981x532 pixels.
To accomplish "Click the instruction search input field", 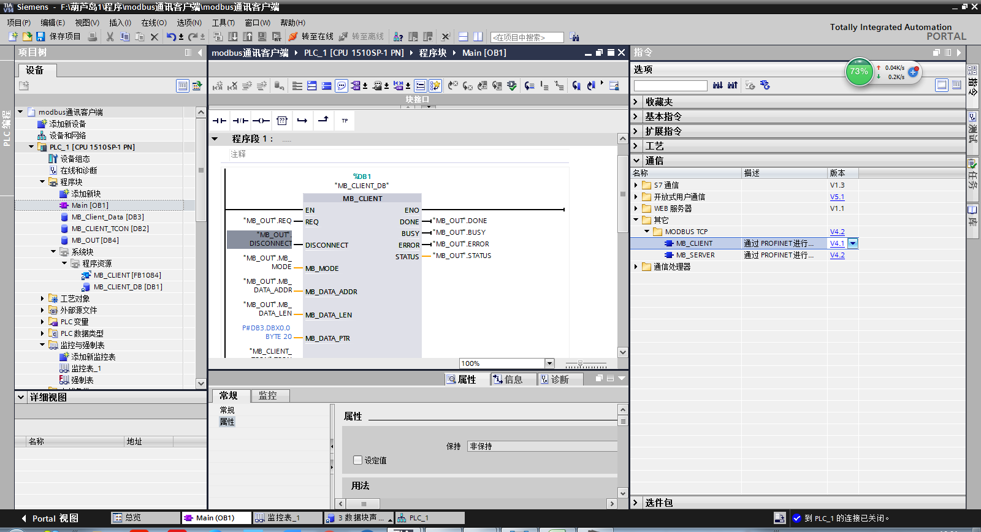I will [x=670, y=86].
